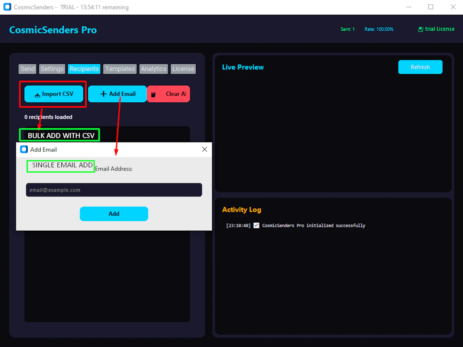
Task: Click the Add Email button
Action: pyautogui.click(x=117, y=94)
